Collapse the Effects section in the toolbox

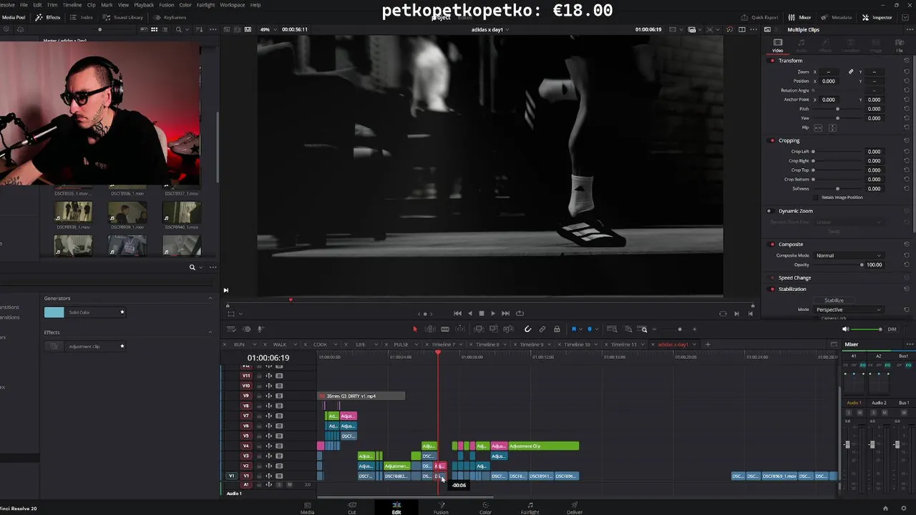(210, 333)
